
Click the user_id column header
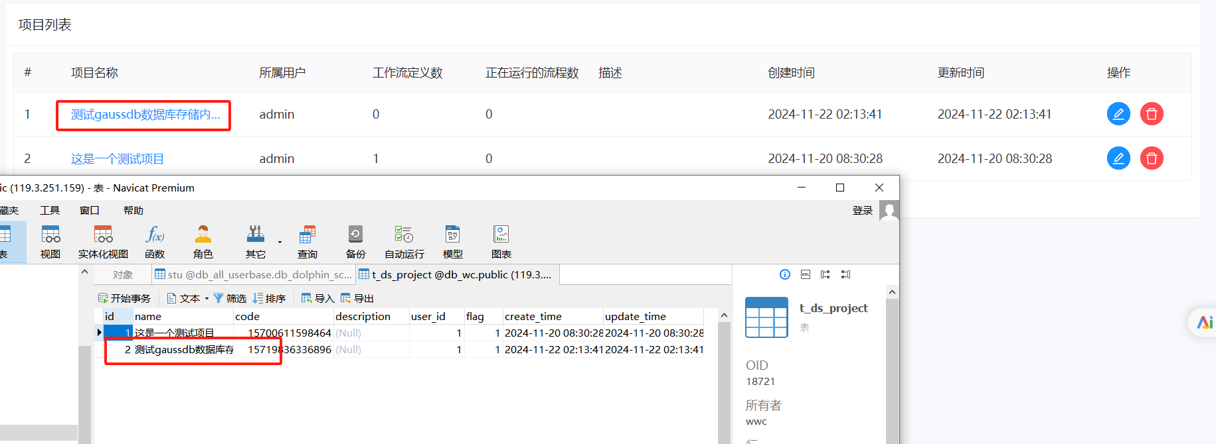click(437, 316)
